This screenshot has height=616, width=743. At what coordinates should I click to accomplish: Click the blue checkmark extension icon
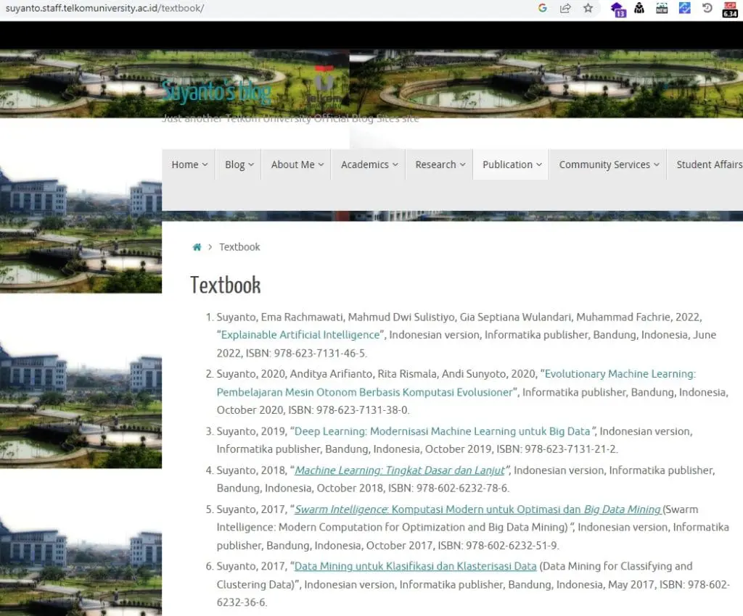click(x=685, y=8)
